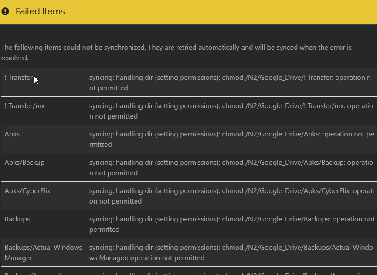The width and height of the screenshot is (377, 275).
Task: Click the Backups failed item name
Action: pos(17,219)
